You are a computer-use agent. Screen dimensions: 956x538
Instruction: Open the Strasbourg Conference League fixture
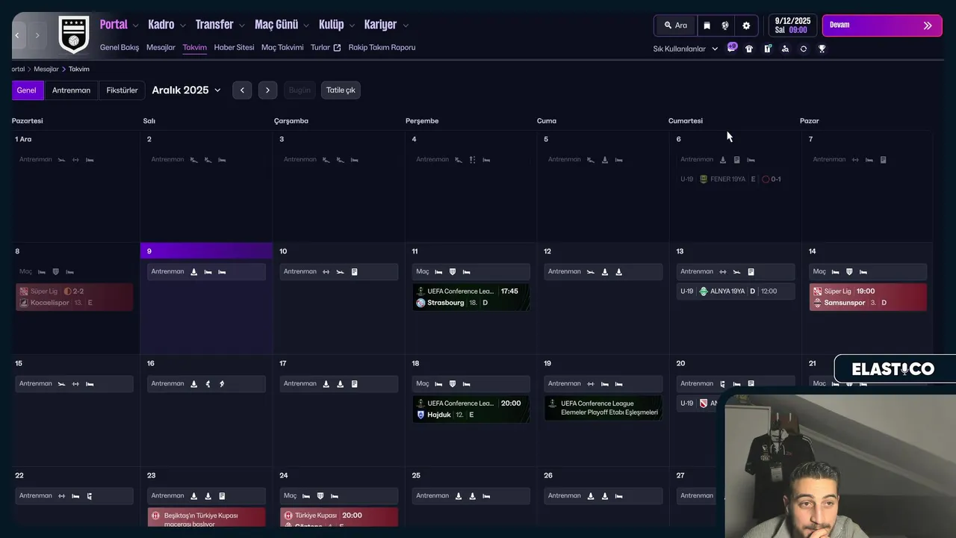pos(471,297)
